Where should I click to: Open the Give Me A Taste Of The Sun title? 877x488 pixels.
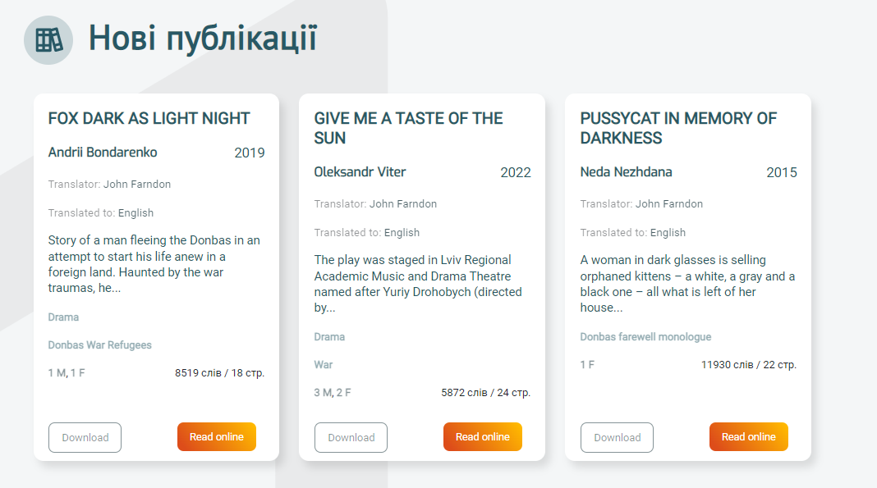[x=408, y=128]
